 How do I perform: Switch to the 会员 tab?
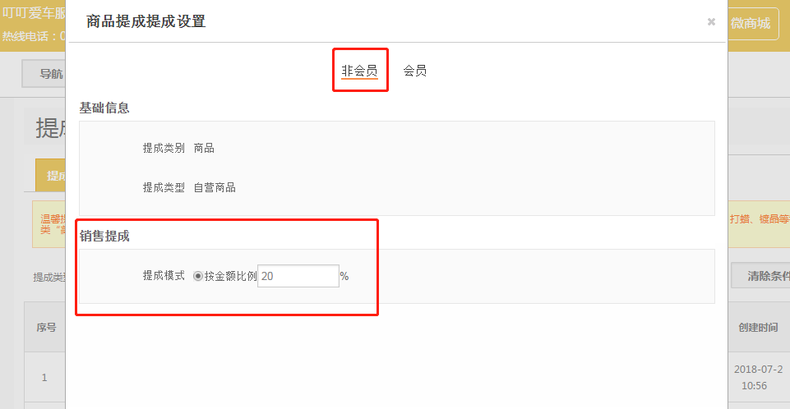414,71
